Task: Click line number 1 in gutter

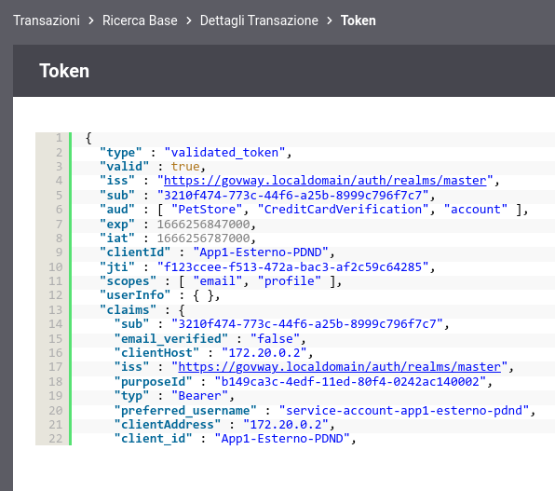Action: click(59, 138)
